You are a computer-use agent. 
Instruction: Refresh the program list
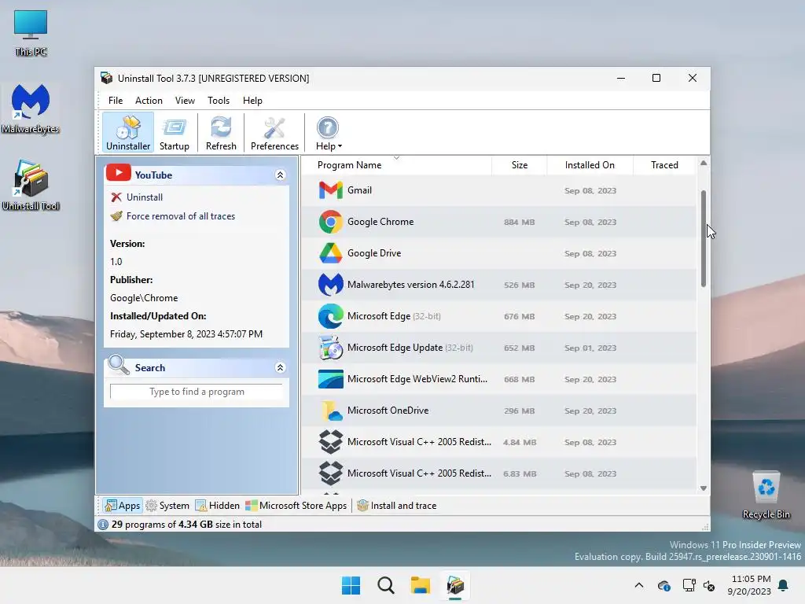pyautogui.click(x=221, y=132)
